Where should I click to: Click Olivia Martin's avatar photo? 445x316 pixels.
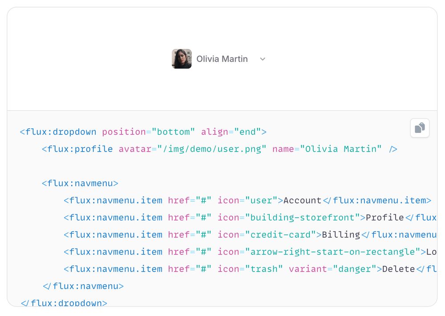pos(182,59)
